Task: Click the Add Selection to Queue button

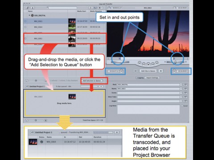Action: (92, 80)
